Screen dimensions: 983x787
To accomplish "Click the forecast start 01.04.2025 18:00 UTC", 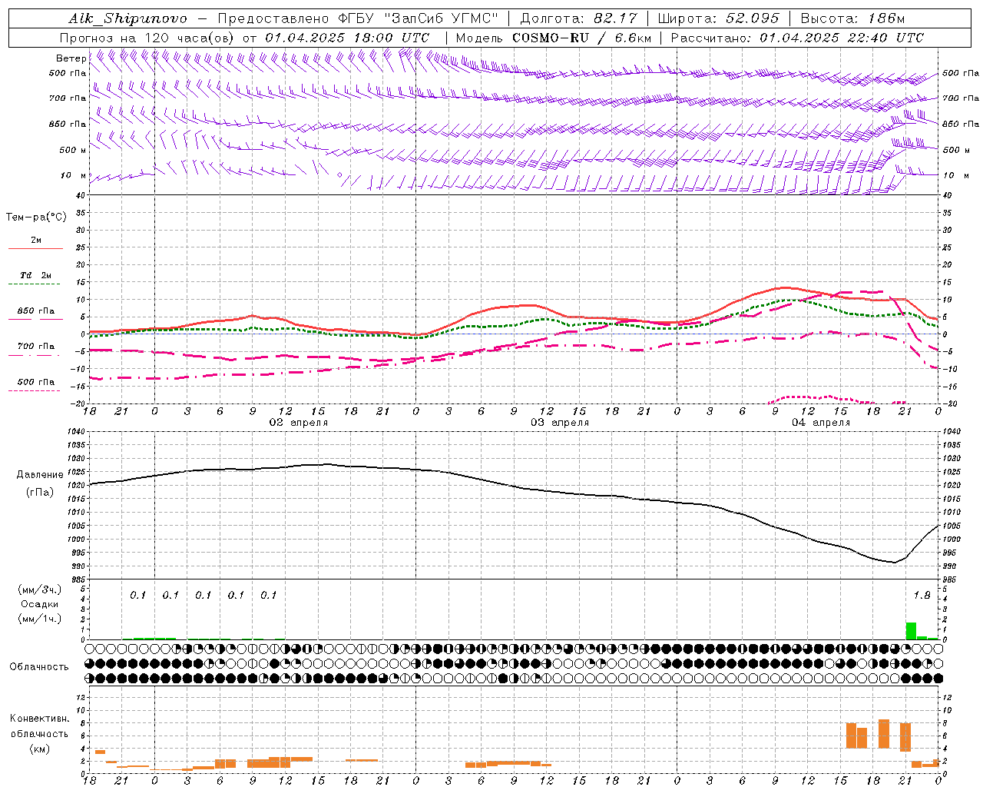I will [x=347, y=38].
